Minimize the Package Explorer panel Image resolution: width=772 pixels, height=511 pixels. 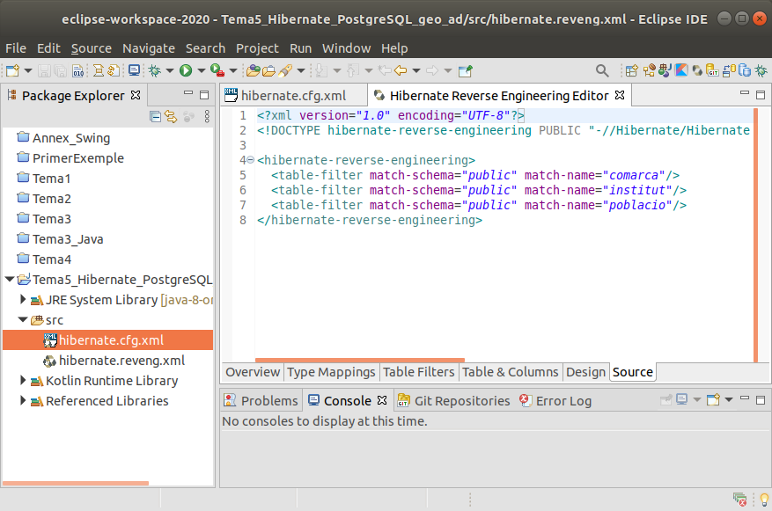tap(188, 93)
